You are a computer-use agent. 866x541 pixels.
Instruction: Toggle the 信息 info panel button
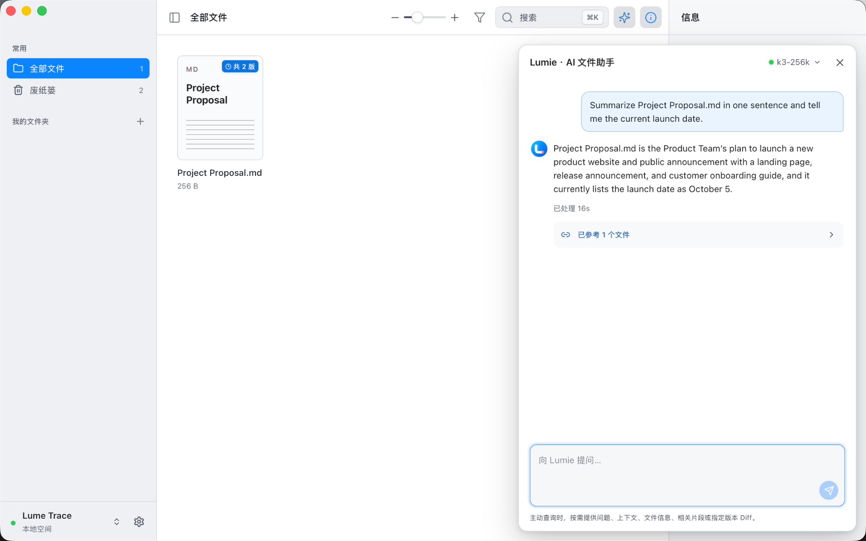click(651, 17)
